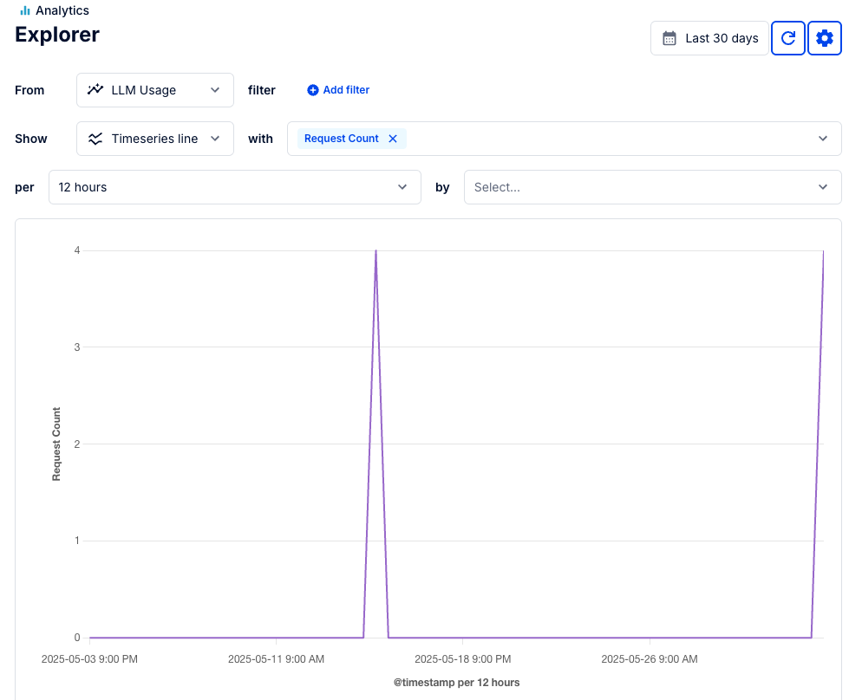Click the LLM Usage sparkline icon
This screenshot has height=700, width=849.
click(95, 90)
